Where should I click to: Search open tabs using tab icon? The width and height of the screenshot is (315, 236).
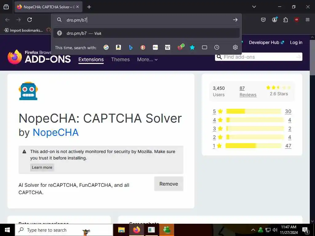[x=205, y=47]
